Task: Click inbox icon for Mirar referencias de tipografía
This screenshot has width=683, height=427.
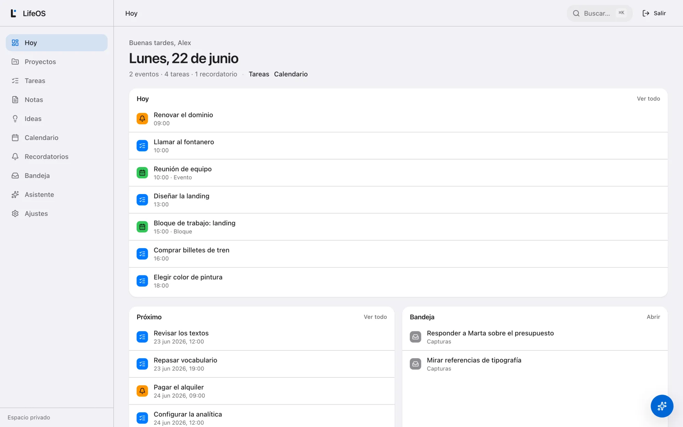Action: 416,364
